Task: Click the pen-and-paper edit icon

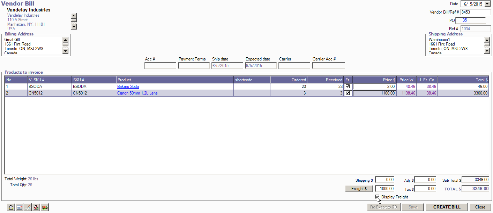Action: [x=28, y=207]
